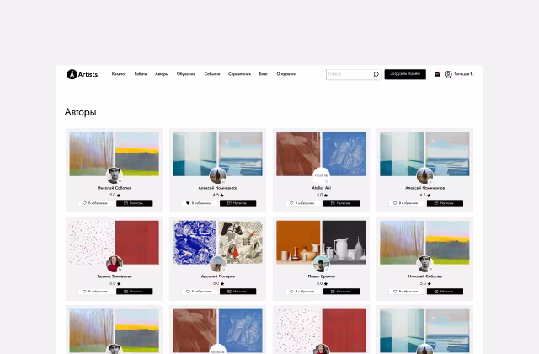The height and width of the screenshot is (354, 539).
Task: Open the Справочник navigation item
Action: pyautogui.click(x=239, y=74)
